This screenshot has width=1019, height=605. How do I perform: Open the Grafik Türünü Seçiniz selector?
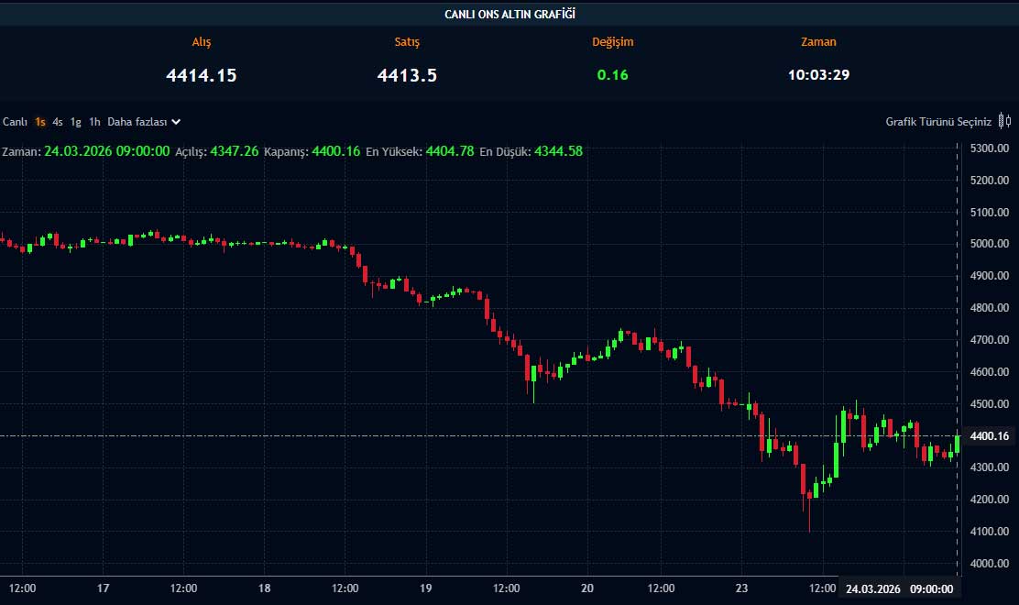pos(938,121)
